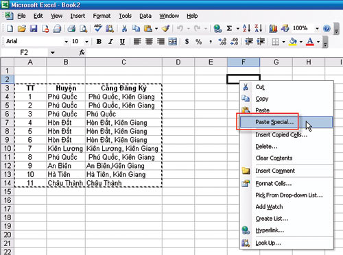Click the Help question mark icon
The image size is (343, 255).
point(327,28)
